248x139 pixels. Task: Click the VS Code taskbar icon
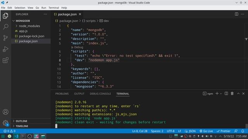coord(16,136)
